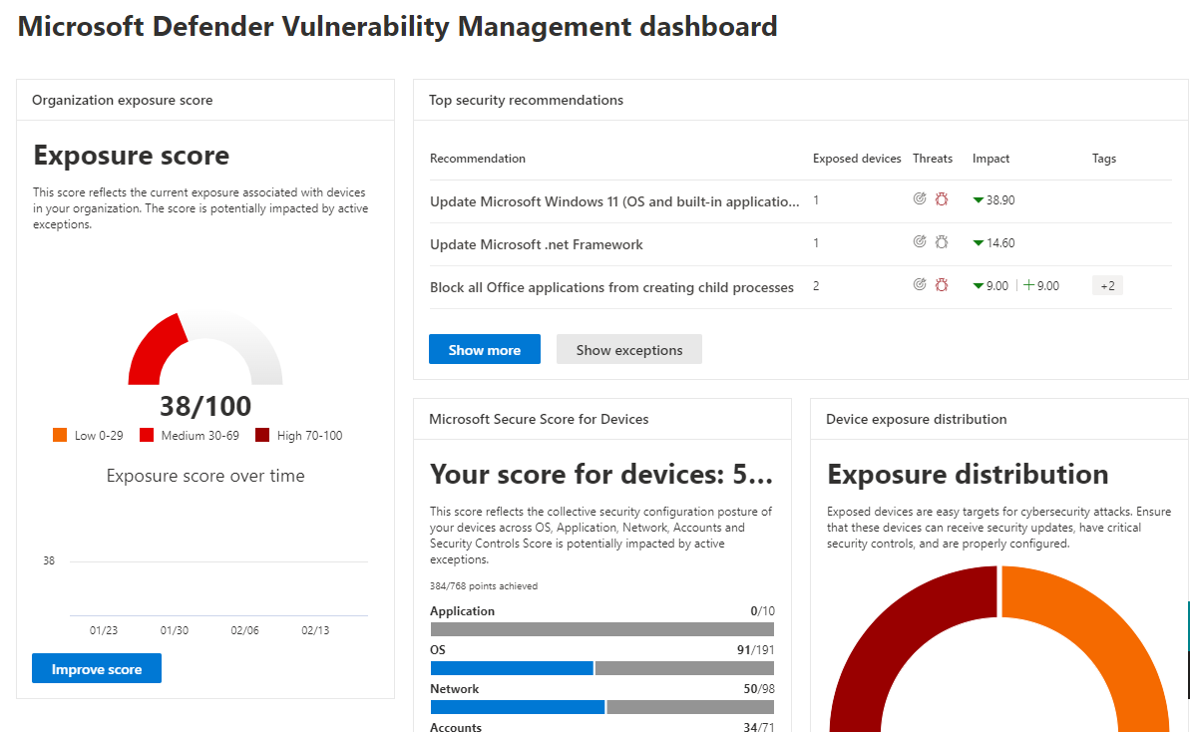The height and width of the screenshot is (732, 1190).
Task: Open Update Microsoft Windows 11 recommendation
Action: (x=614, y=201)
